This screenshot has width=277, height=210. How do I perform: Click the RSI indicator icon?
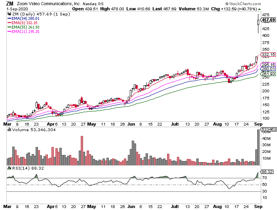pos(9,168)
